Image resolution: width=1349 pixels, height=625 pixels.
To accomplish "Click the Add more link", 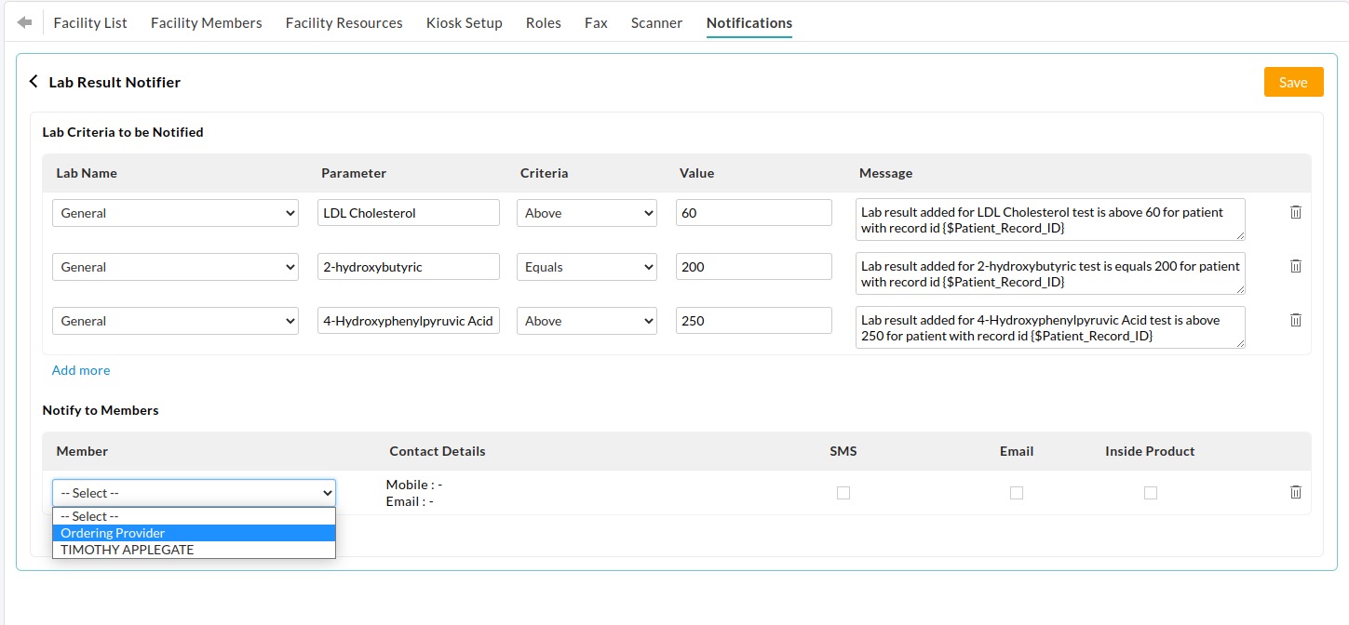I will [x=80, y=370].
